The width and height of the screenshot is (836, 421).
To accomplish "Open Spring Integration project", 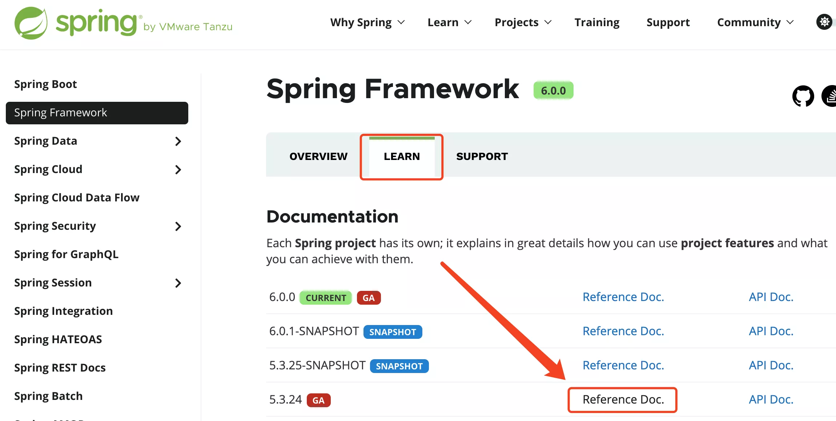I will point(63,311).
